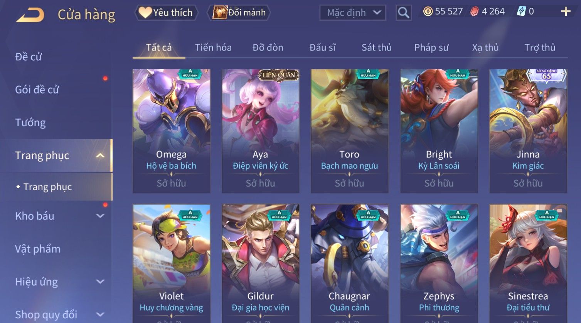This screenshot has width=581, height=323.
Task: Click the back arrow icon
Action: point(30,15)
